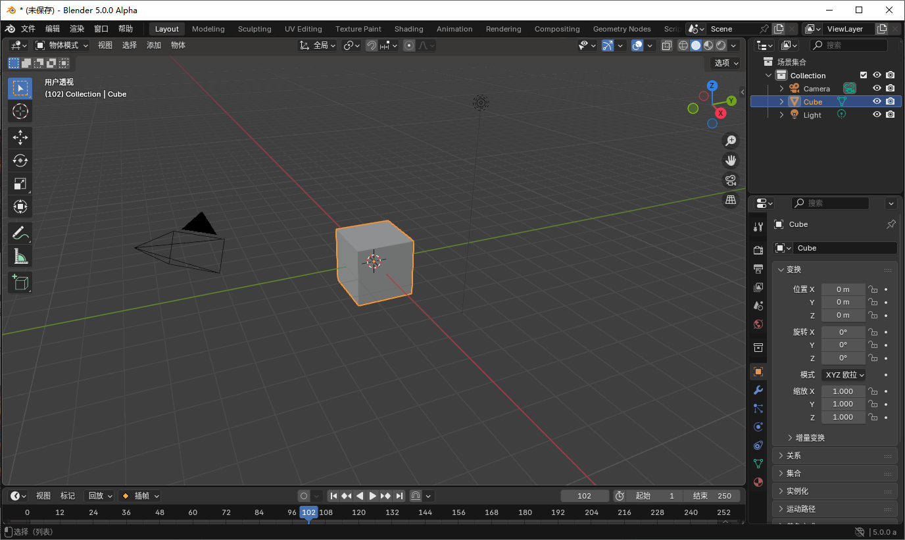Open the View Layer properties tab
Screen dimensions: 905x540
pyautogui.click(x=758, y=287)
